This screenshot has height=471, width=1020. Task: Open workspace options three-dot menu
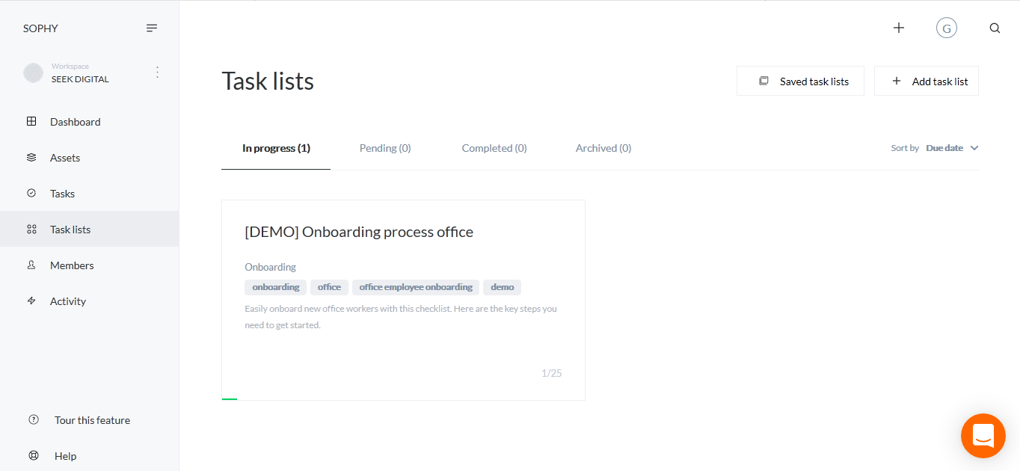click(157, 73)
